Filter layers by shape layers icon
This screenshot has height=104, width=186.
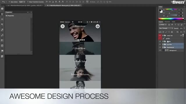178,25
